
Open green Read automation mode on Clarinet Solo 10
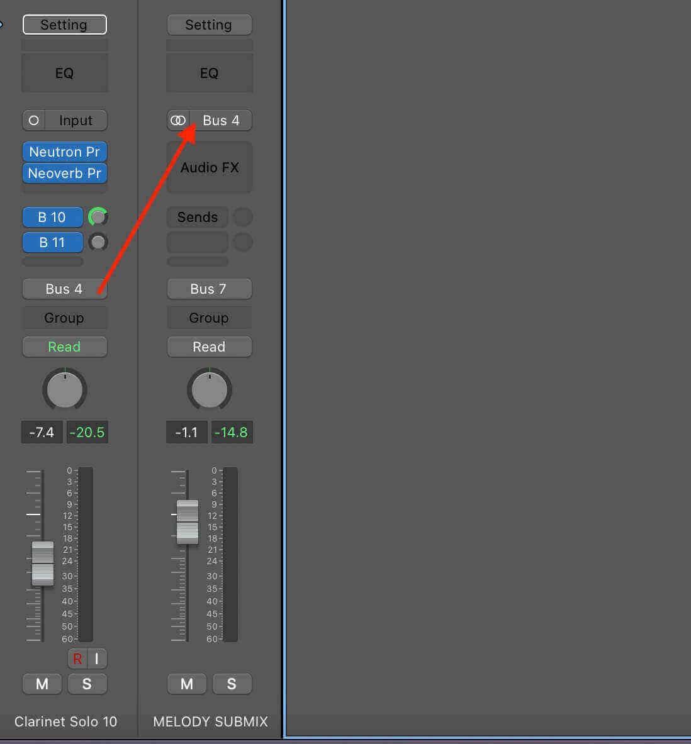65,347
